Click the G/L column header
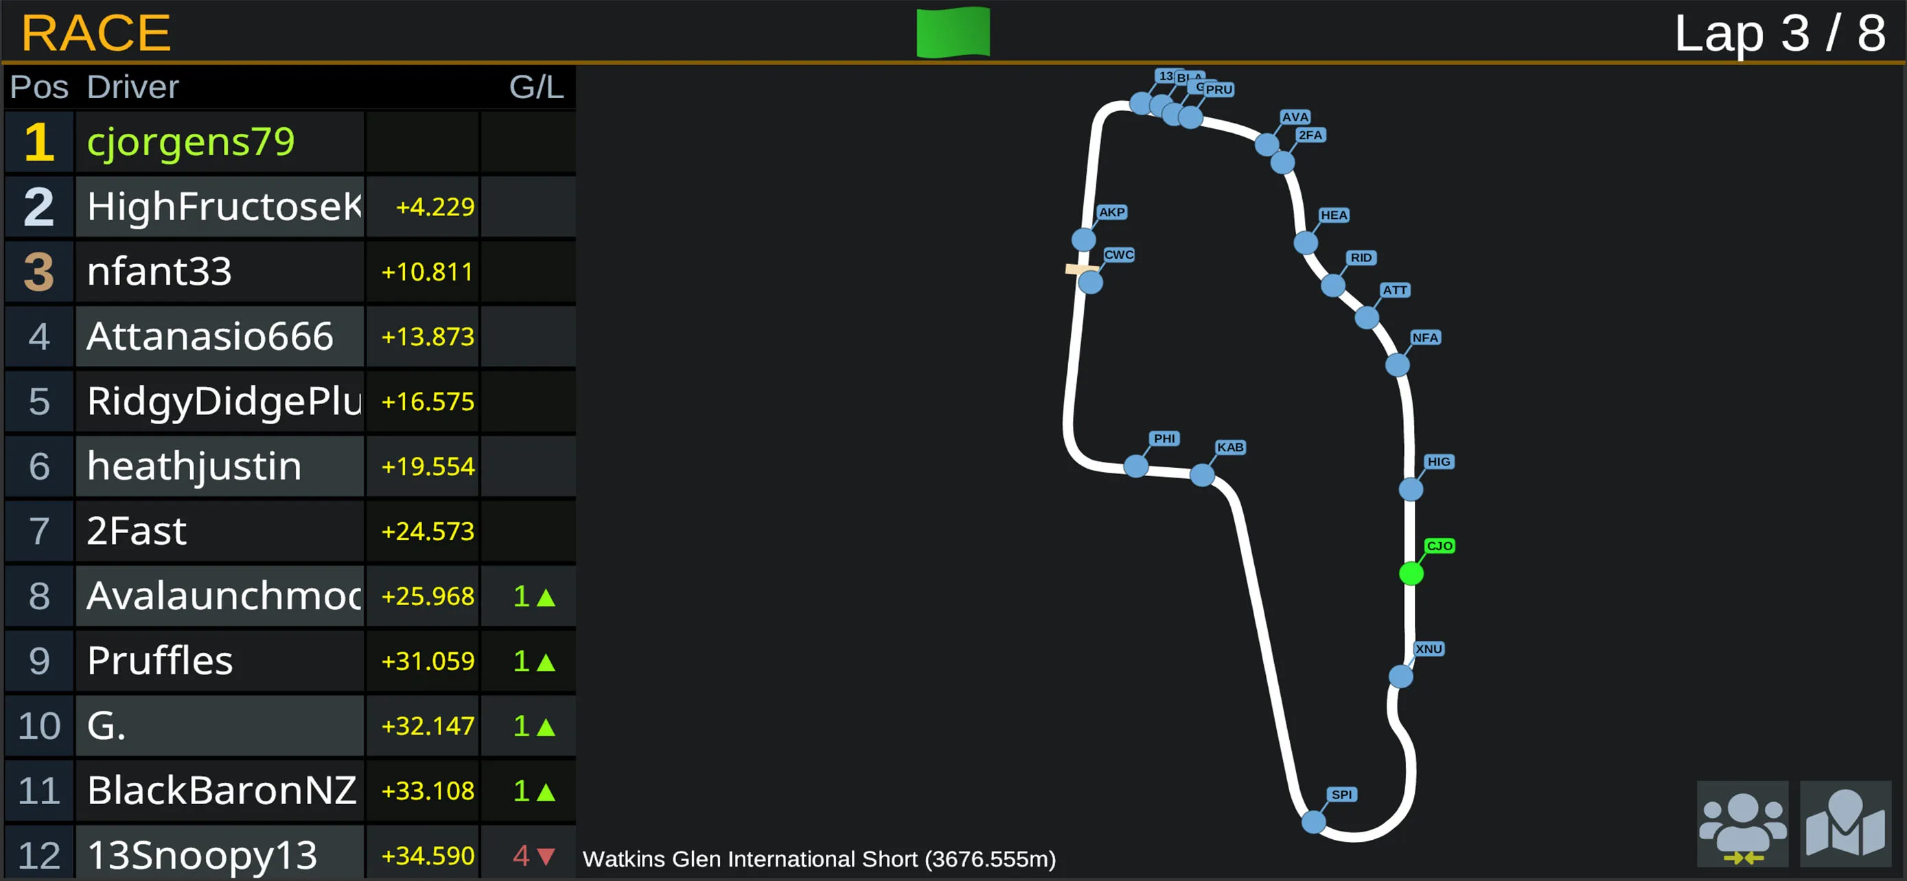The height and width of the screenshot is (881, 1907). (x=536, y=87)
